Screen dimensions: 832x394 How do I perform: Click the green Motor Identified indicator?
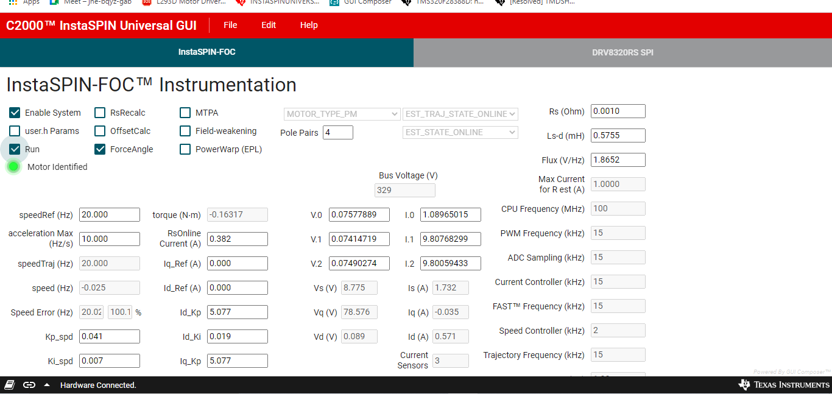(13, 167)
